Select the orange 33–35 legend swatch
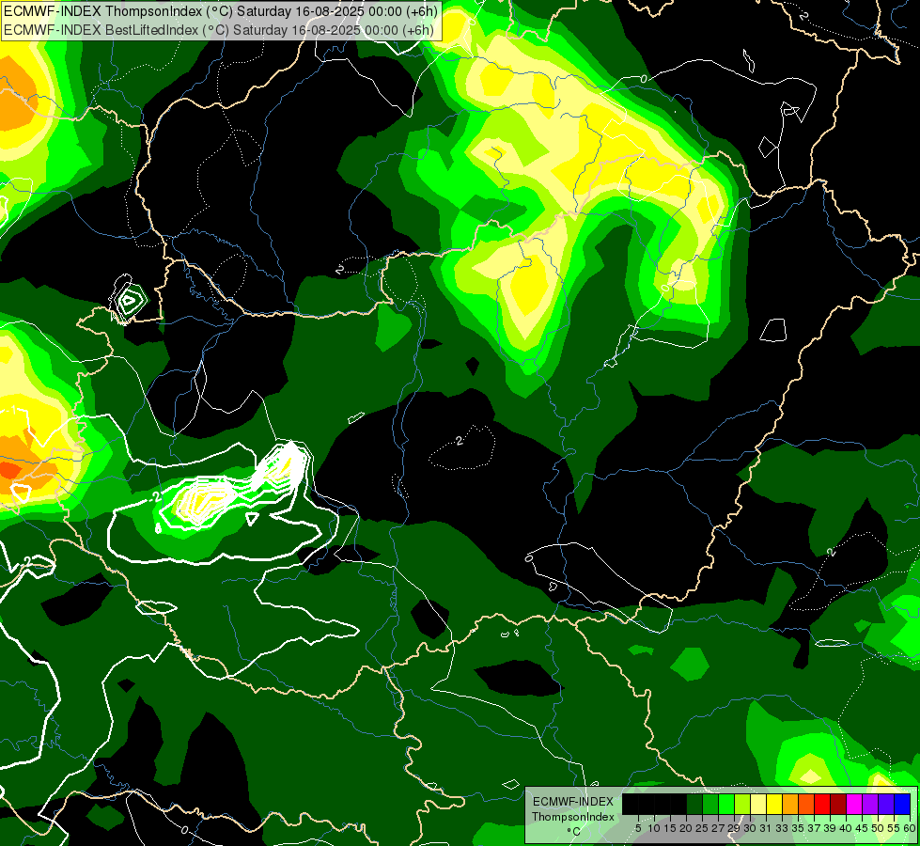 click(790, 804)
